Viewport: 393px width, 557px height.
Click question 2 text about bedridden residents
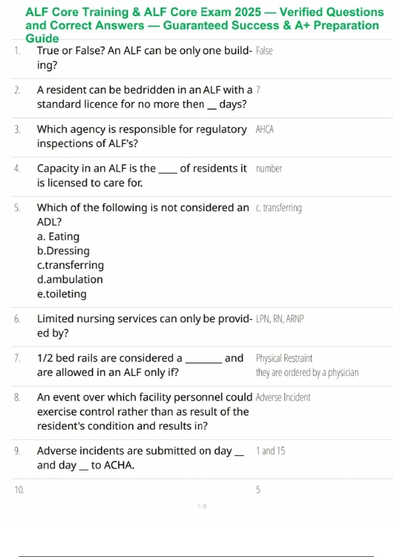[144, 97]
